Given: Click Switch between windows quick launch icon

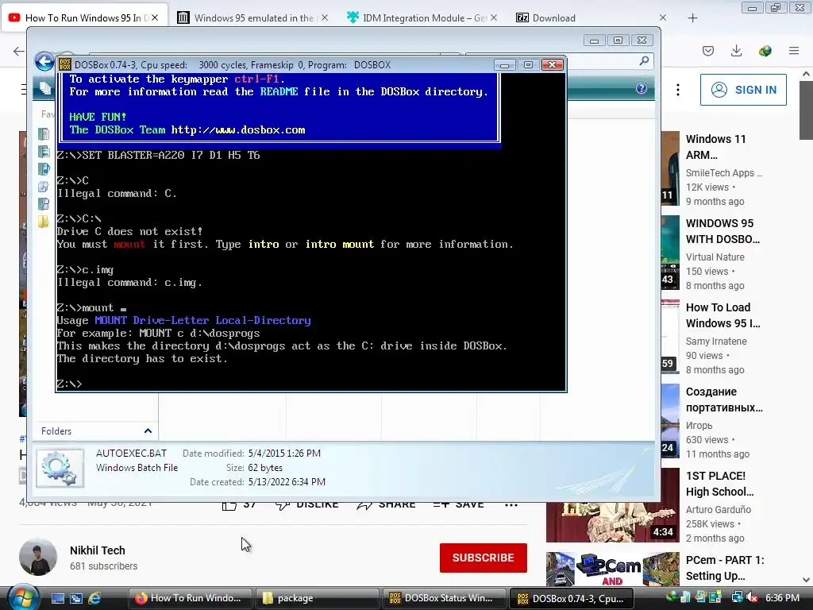Looking at the screenshot, I should pos(76,598).
